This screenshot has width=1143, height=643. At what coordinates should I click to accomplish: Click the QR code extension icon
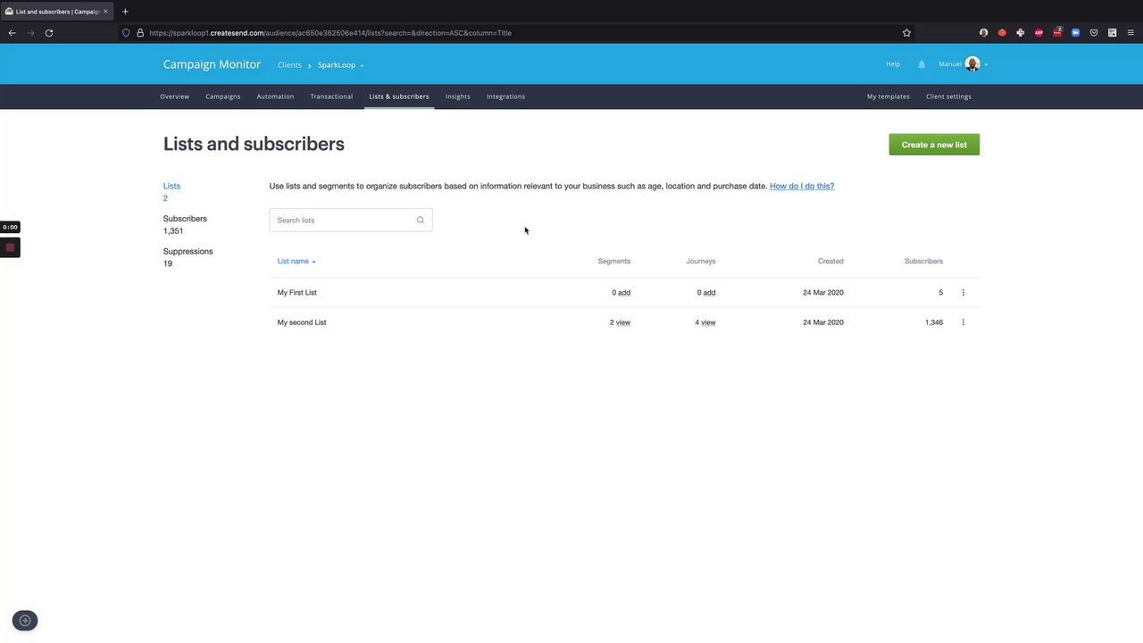1112,33
